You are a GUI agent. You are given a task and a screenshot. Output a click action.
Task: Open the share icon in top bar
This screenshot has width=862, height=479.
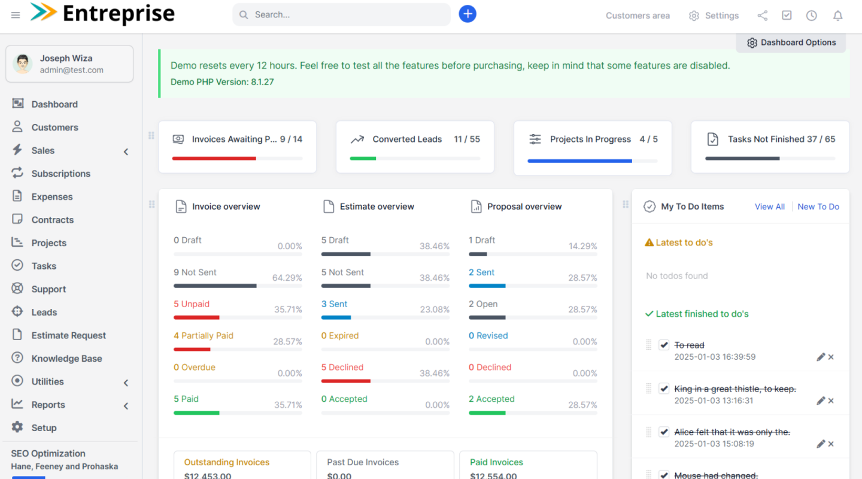pos(762,16)
